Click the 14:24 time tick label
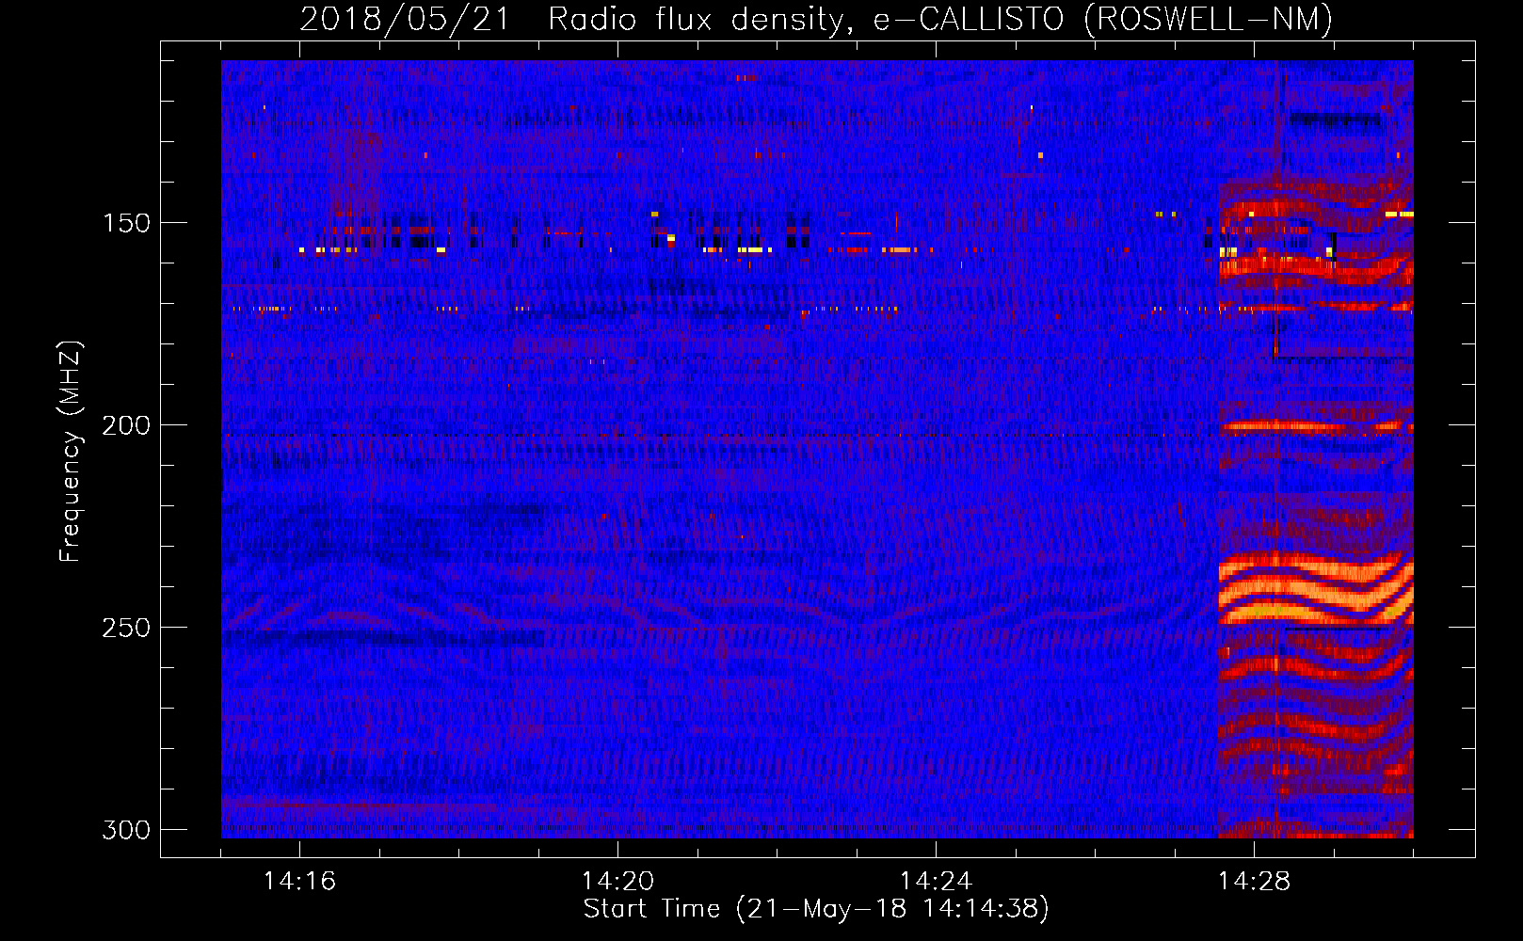1523x941 pixels. (936, 881)
